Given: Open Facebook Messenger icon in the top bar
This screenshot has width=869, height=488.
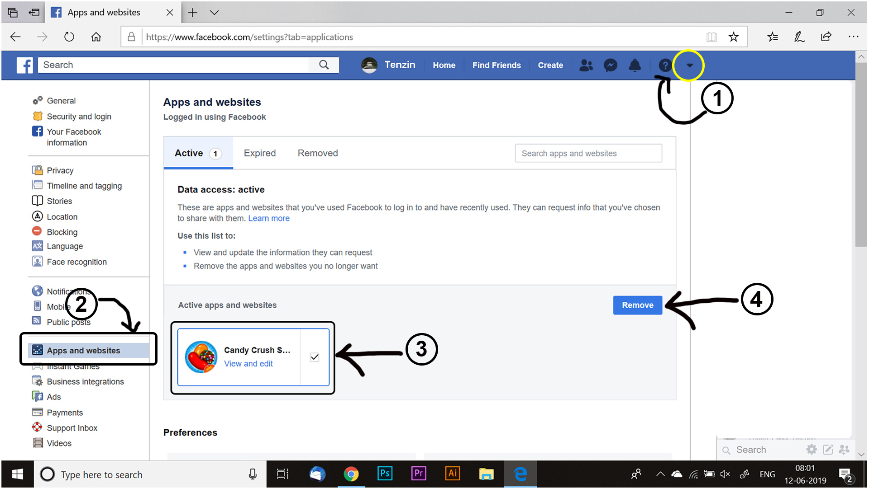Looking at the screenshot, I should tap(611, 65).
